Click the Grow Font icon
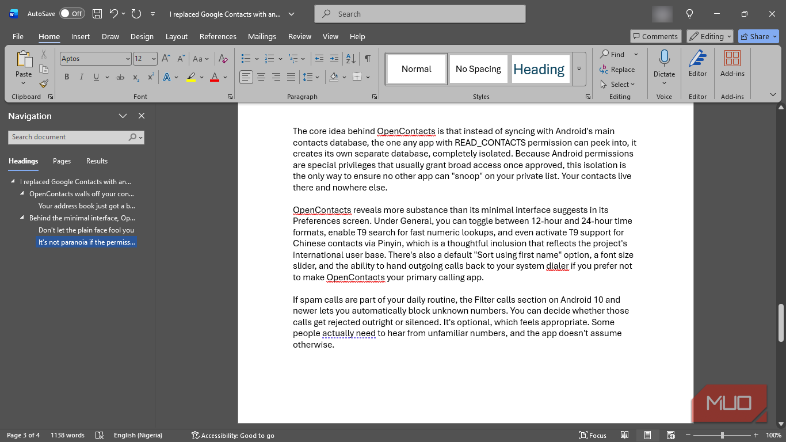Screen dimensions: 786x442 pyautogui.click(x=166, y=59)
